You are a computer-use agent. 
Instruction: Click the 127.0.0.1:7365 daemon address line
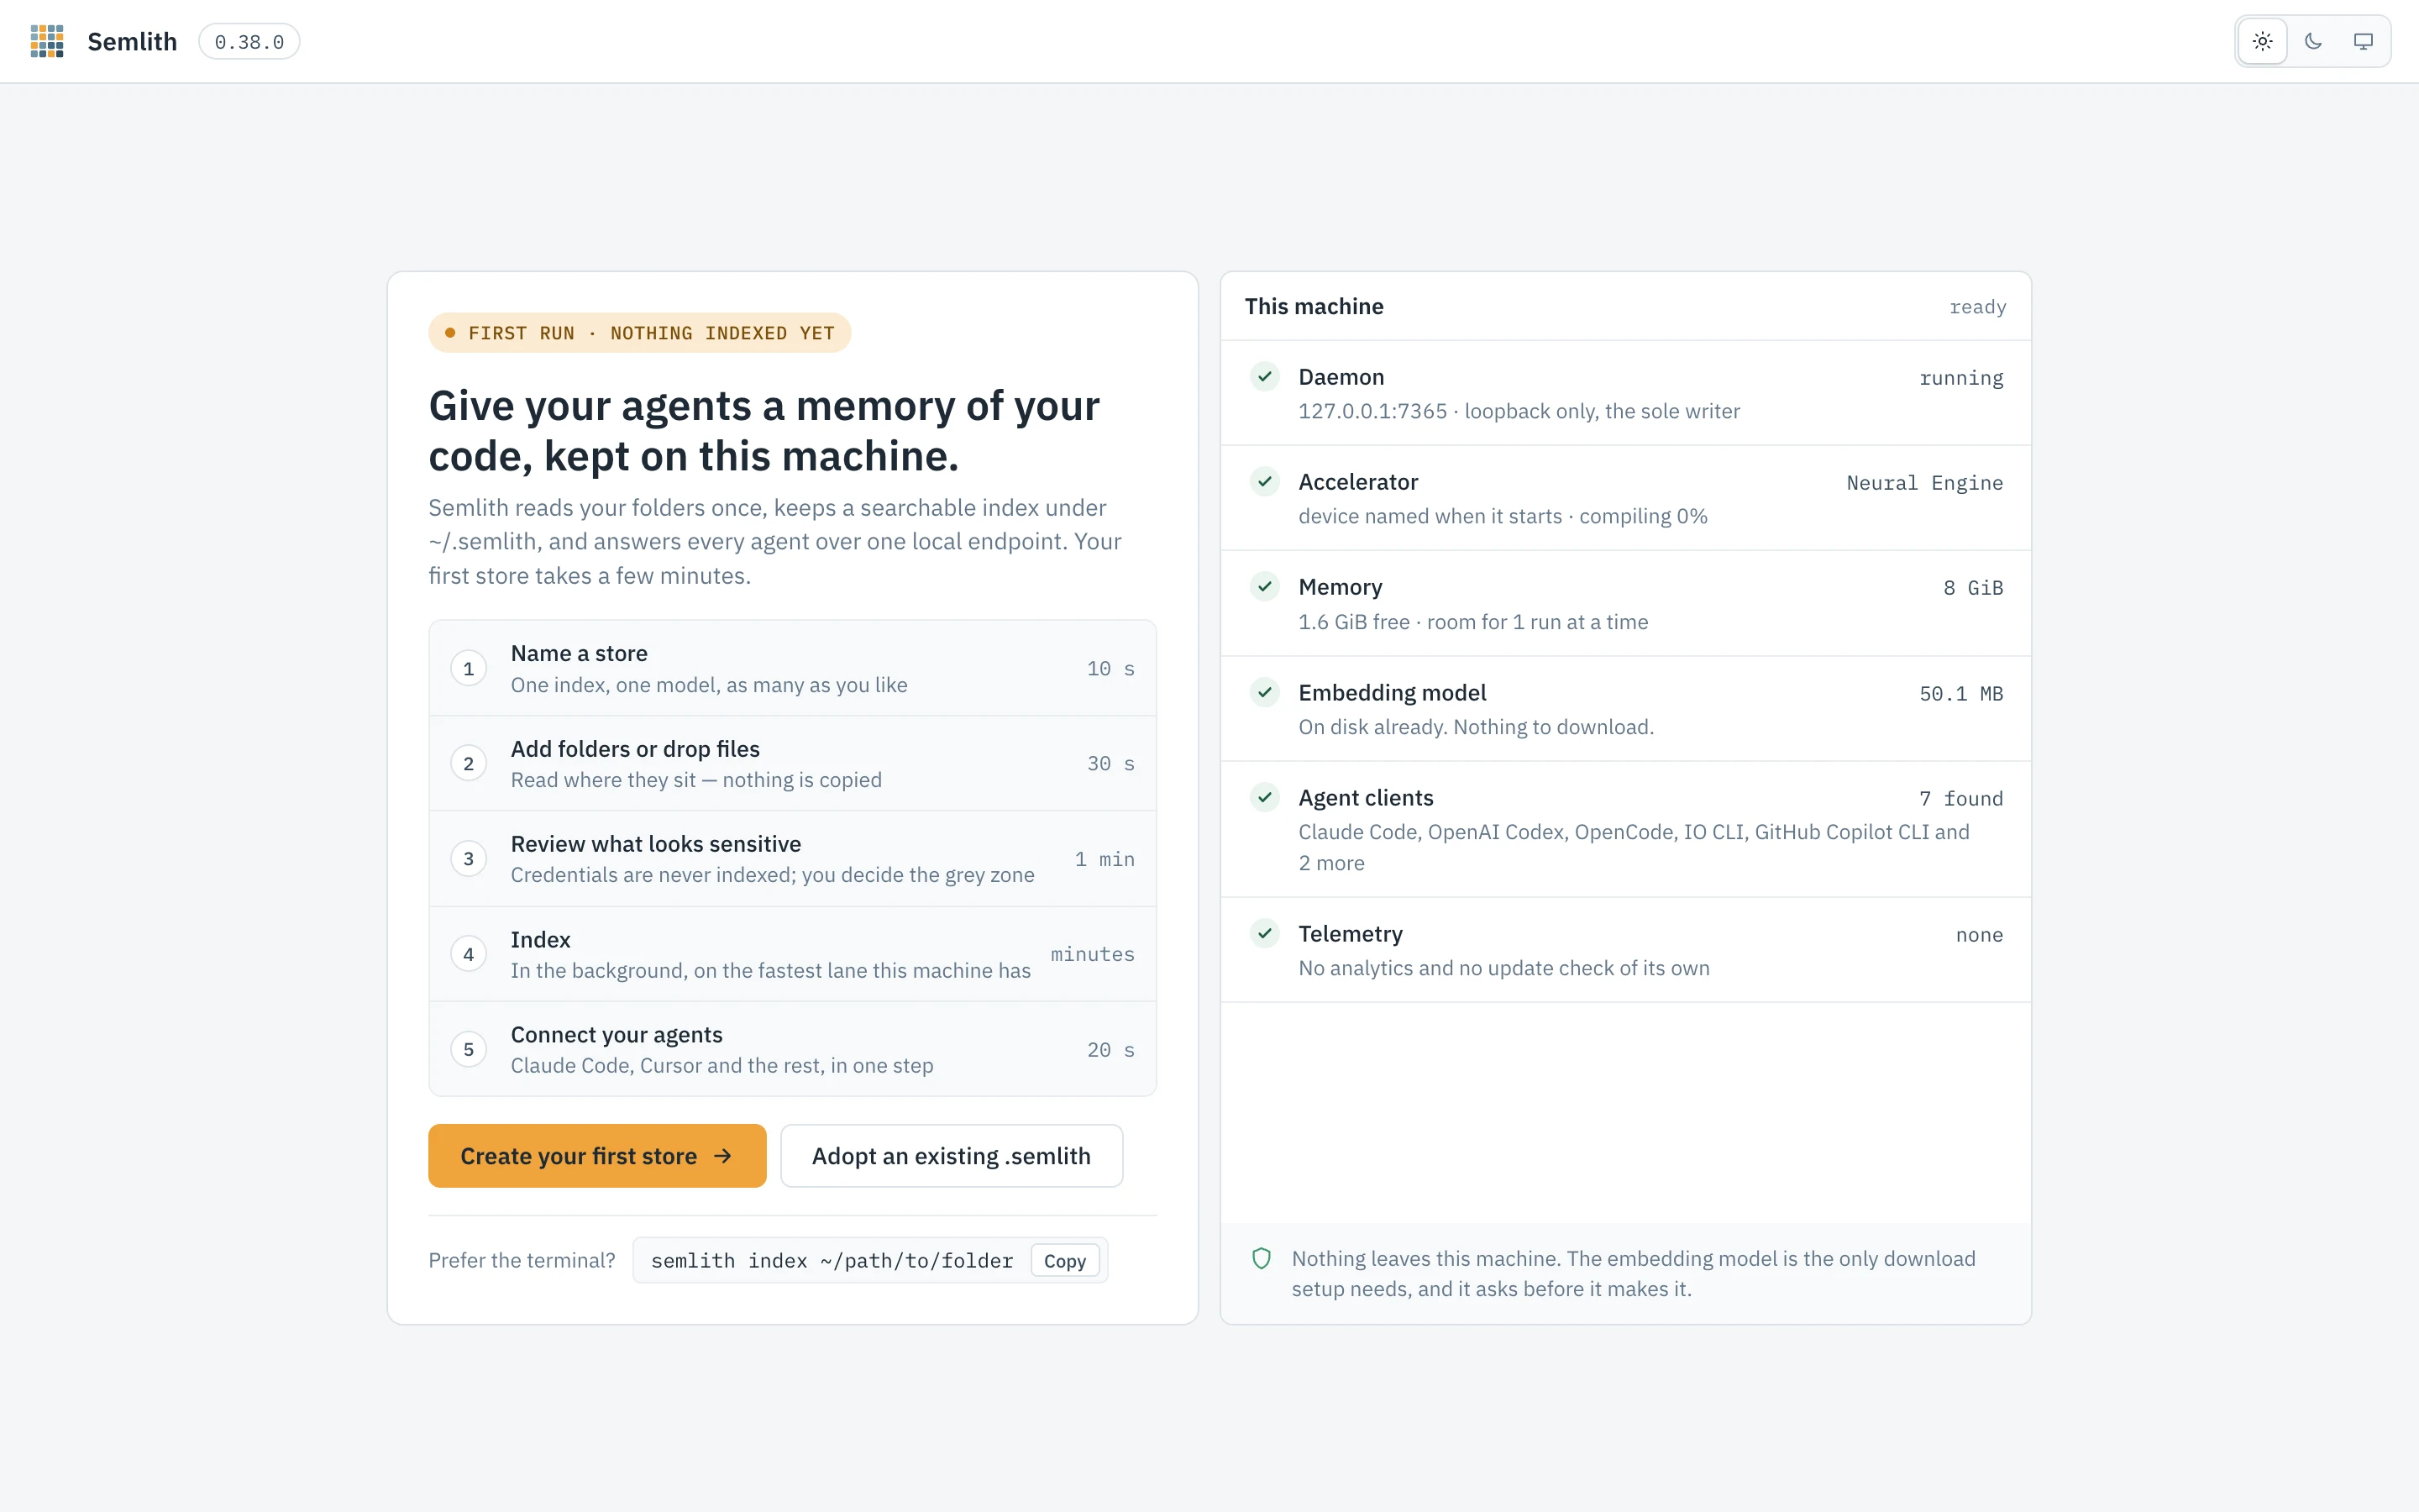[1519, 411]
